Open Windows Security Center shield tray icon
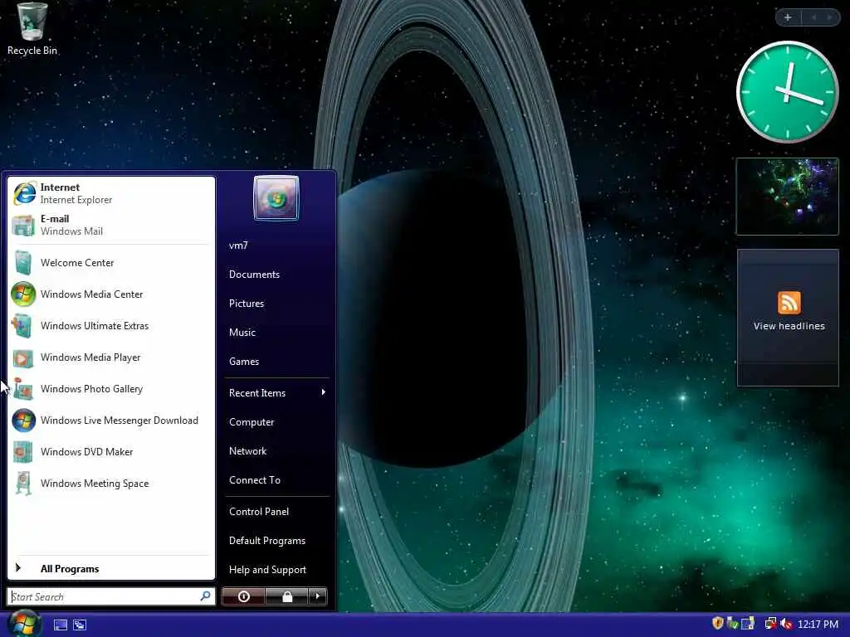The image size is (850, 637). coord(718,624)
